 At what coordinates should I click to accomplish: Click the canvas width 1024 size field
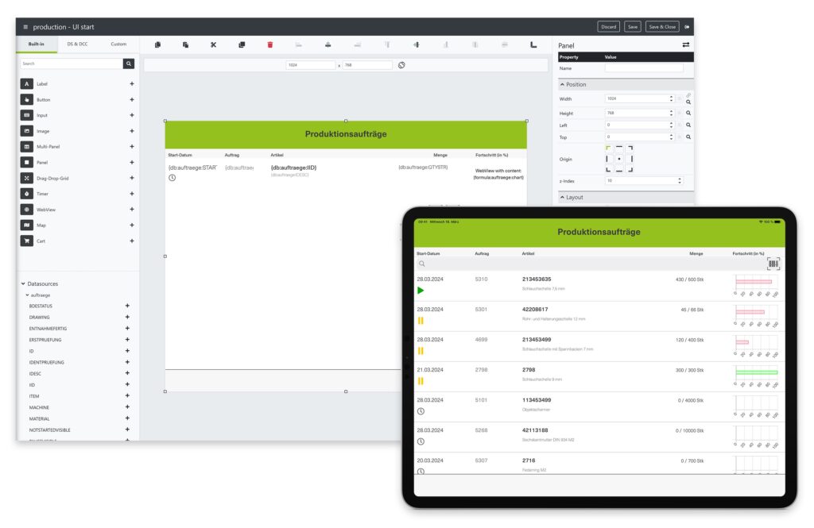click(x=311, y=65)
